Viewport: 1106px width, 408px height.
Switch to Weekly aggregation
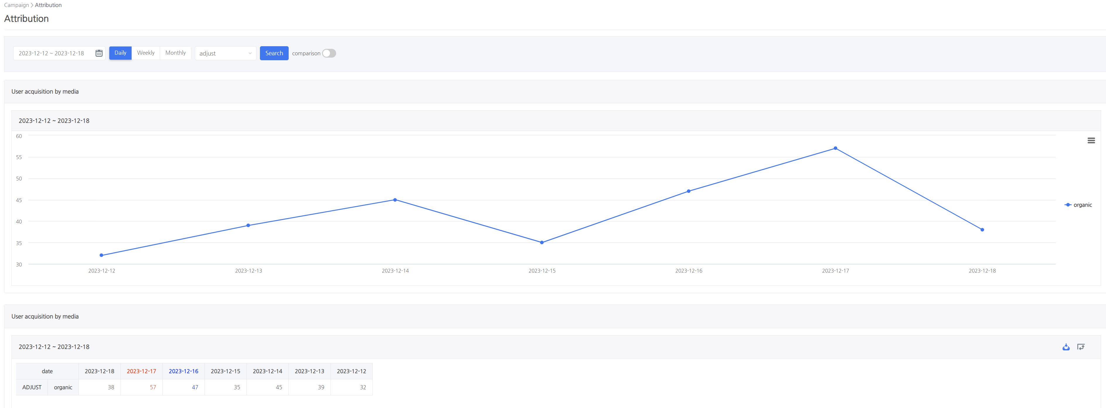click(x=146, y=53)
